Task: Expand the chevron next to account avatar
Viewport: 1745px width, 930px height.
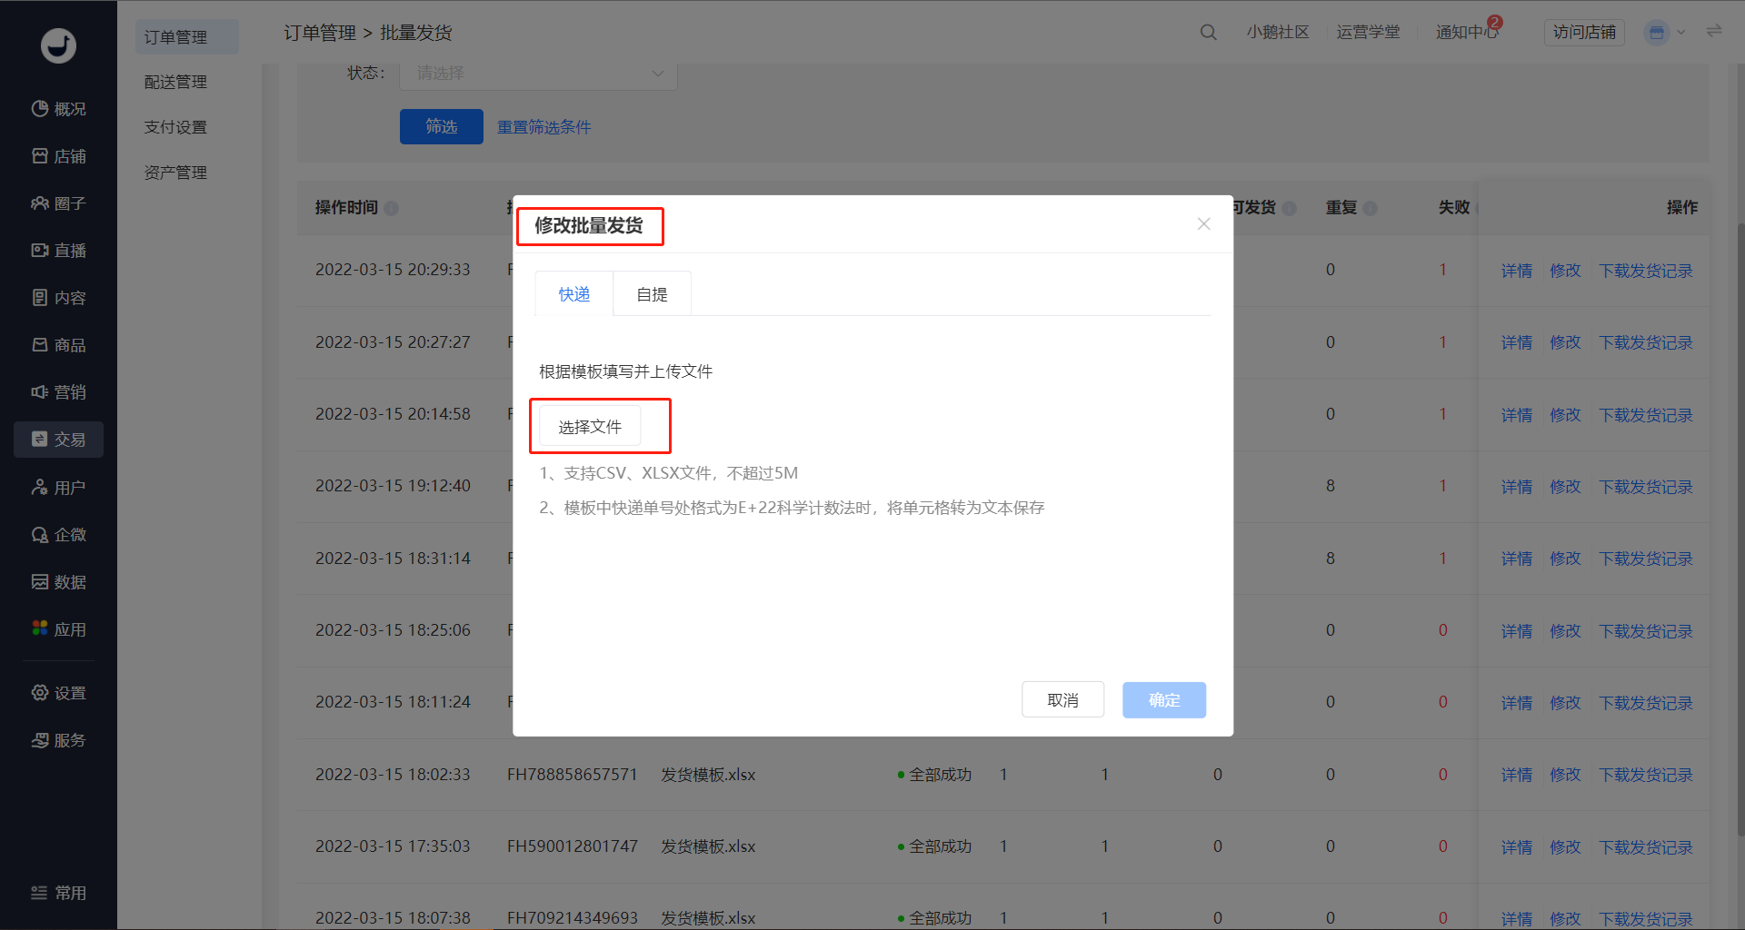Action: (x=1681, y=33)
